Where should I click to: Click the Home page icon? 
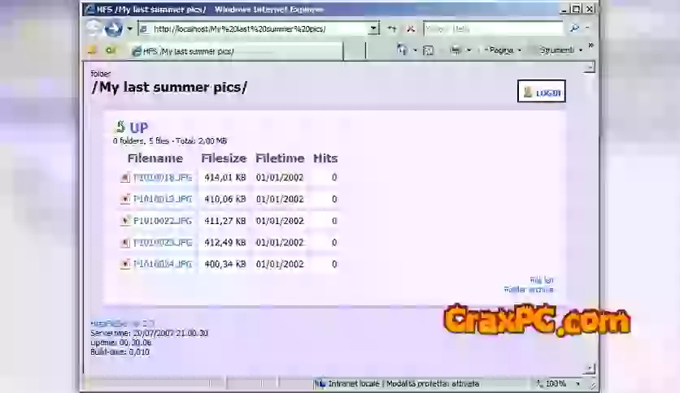[402, 50]
